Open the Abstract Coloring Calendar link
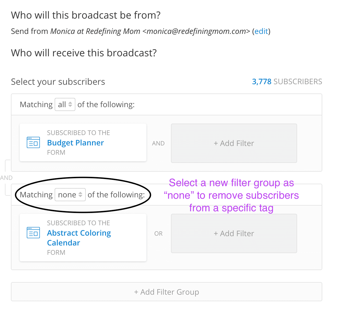This screenshot has height=316, width=337. pos(79,238)
